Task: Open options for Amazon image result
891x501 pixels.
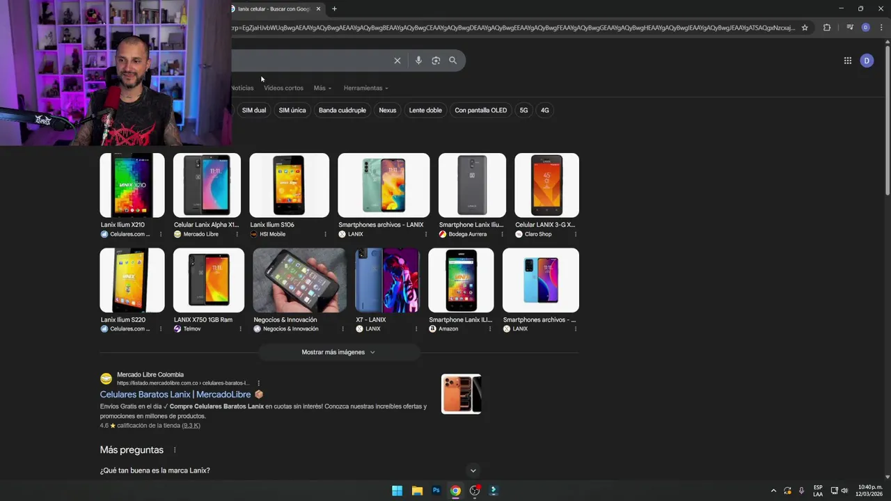Action: click(x=490, y=329)
